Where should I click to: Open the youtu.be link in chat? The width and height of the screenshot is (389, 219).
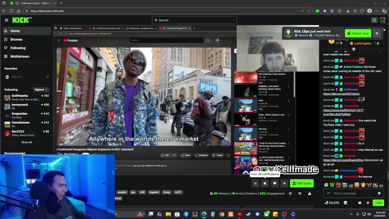click(343, 112)
